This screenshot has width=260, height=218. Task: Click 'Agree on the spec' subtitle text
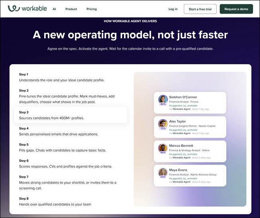point(130,49)
